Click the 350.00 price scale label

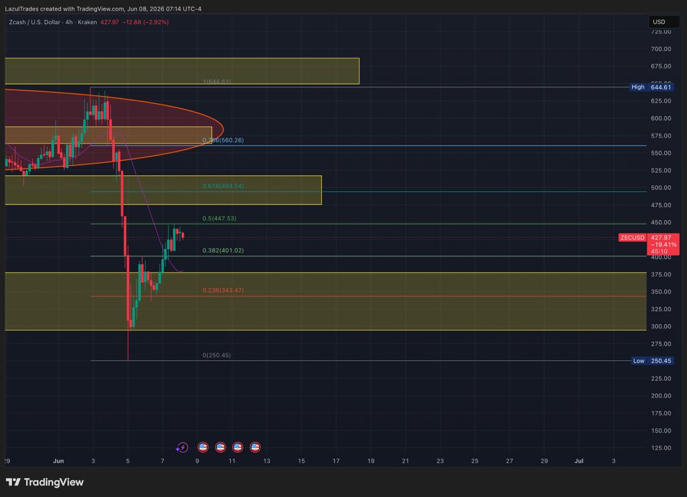(x=661, y=292)
